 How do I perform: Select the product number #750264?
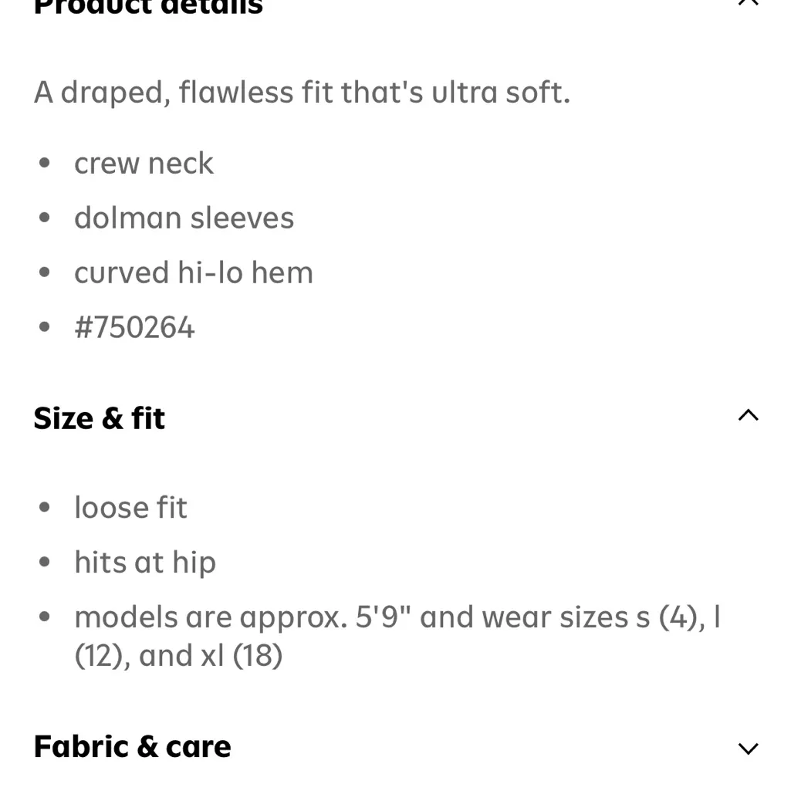point(134,328)
